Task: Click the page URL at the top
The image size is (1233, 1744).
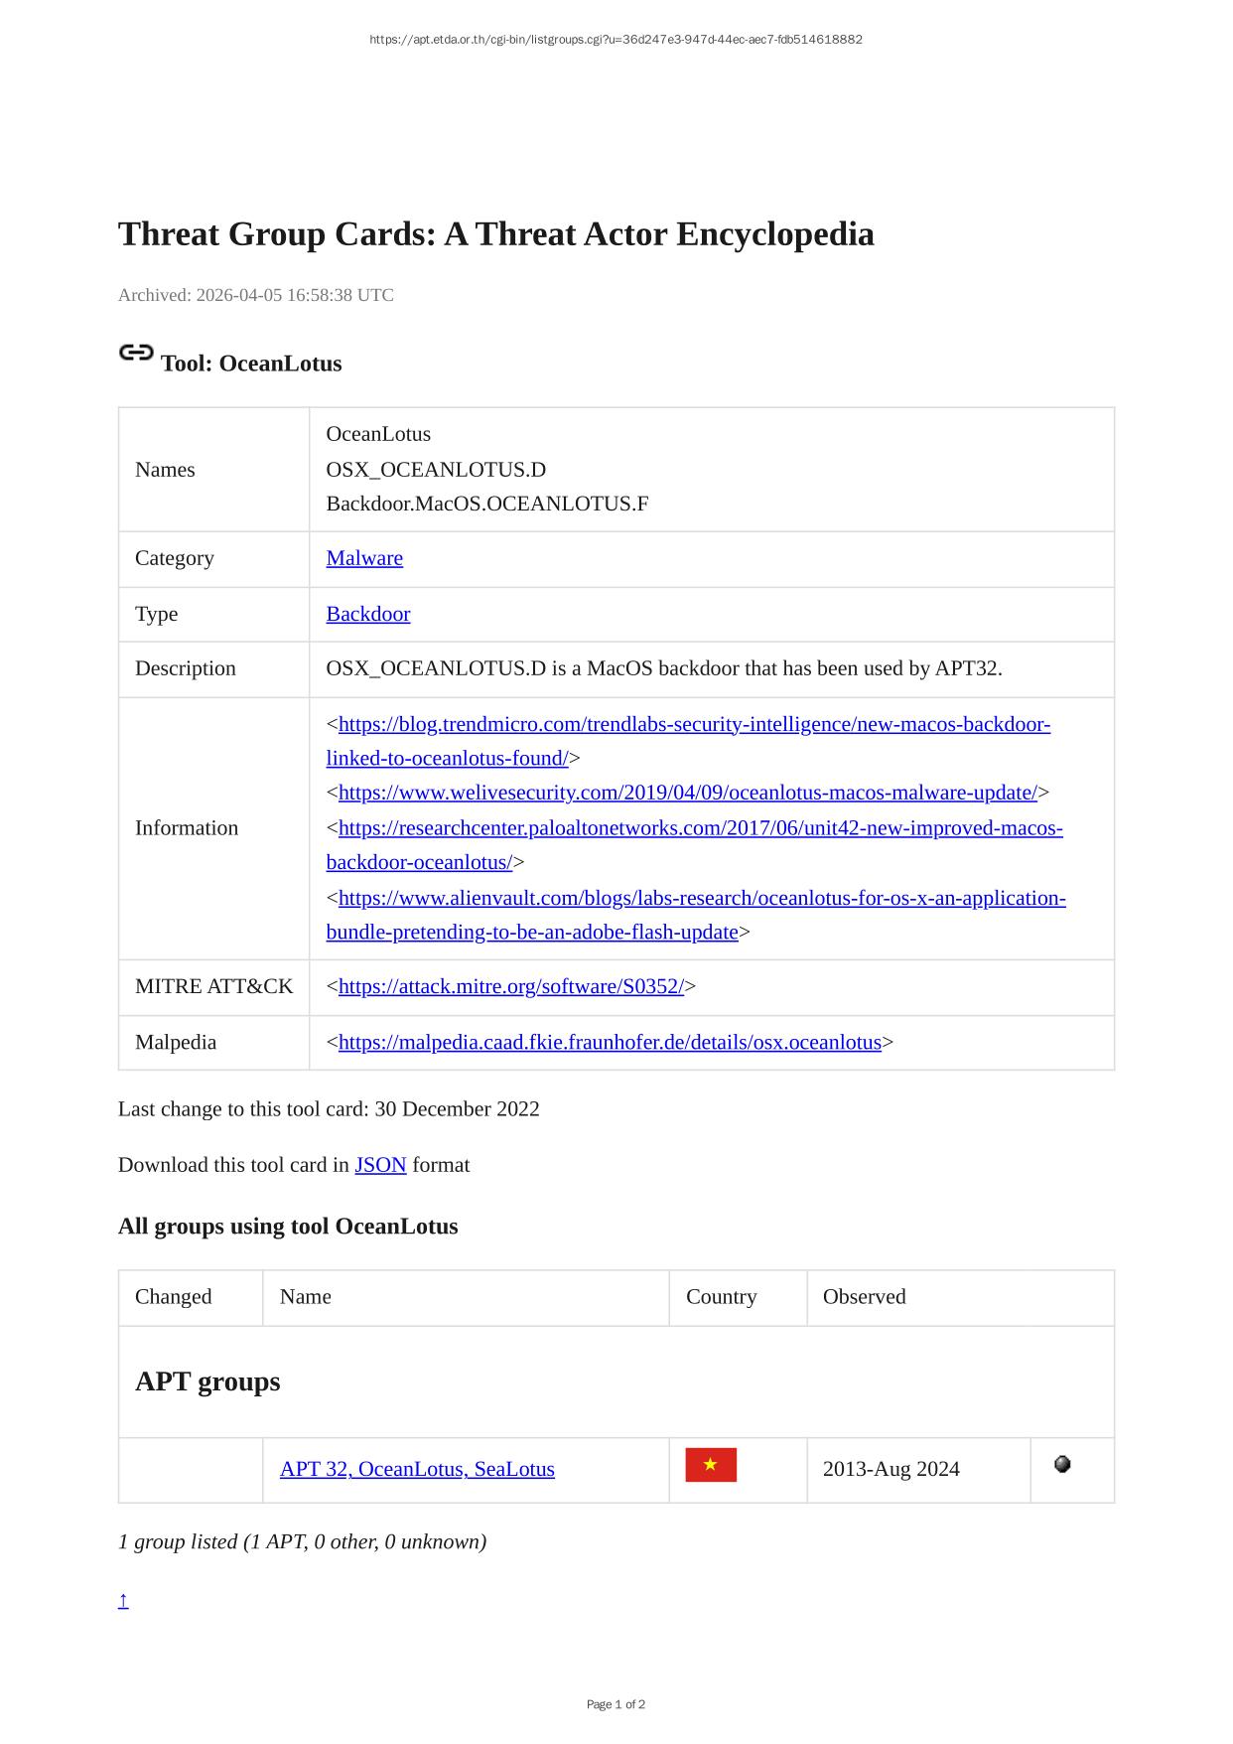Action: pos(616,40)
